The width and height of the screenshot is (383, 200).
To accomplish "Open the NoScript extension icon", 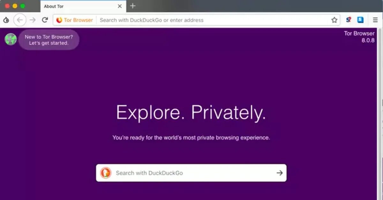I will coord(349,20).
